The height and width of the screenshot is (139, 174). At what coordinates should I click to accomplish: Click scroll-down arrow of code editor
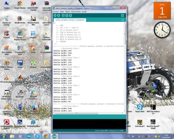tap(125, 111)
